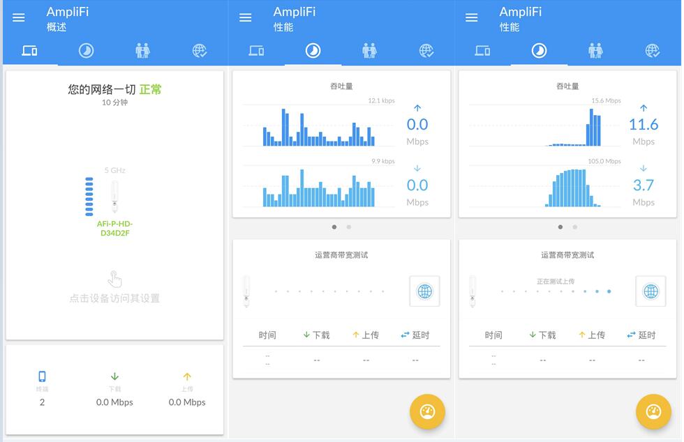Open the devices tab in the 概述 screen
The width and height of the screenshot is (684, 442).
coord(31,49)
